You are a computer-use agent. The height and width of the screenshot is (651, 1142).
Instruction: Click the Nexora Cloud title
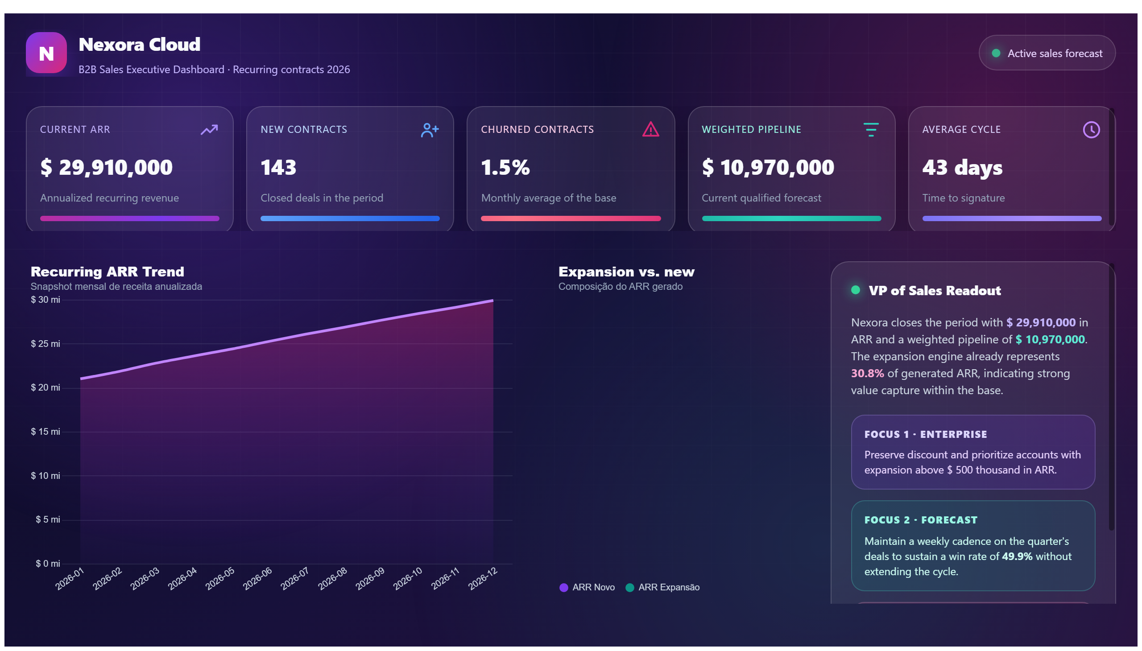140,44
